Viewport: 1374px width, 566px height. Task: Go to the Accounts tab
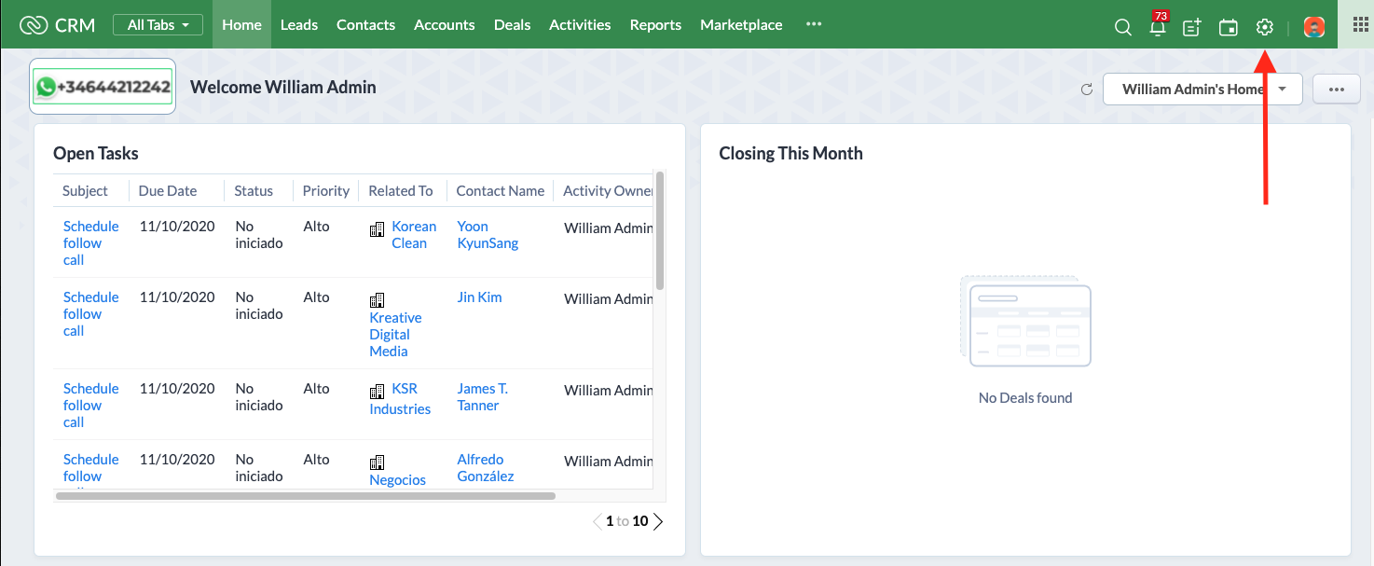click(445, 24)
